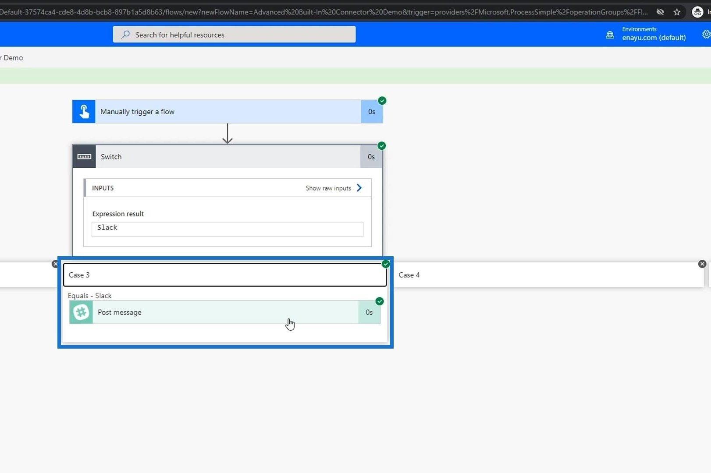
Task: Click the browser address bar URL
Action: 324,12
